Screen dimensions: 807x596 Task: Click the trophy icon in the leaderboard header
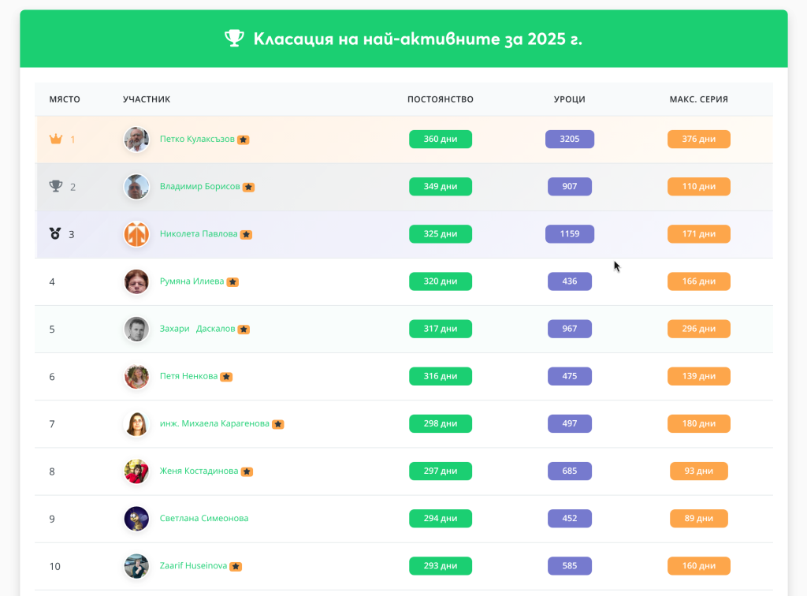pyautogui.click(x=234, y=39)
